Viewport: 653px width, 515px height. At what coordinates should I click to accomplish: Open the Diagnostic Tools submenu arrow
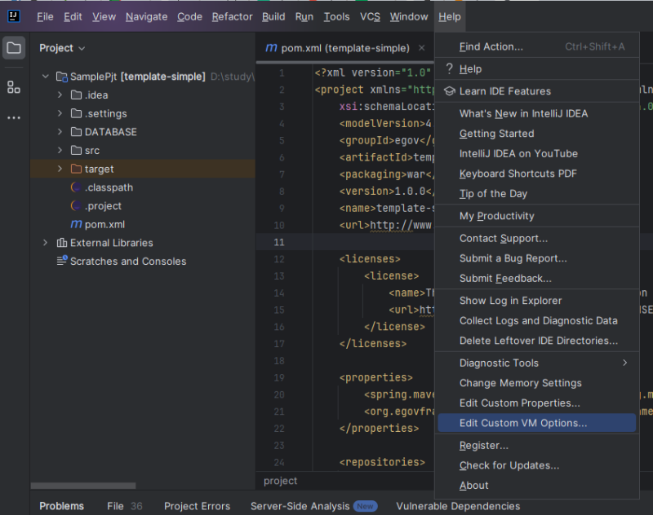pos(624,363)
